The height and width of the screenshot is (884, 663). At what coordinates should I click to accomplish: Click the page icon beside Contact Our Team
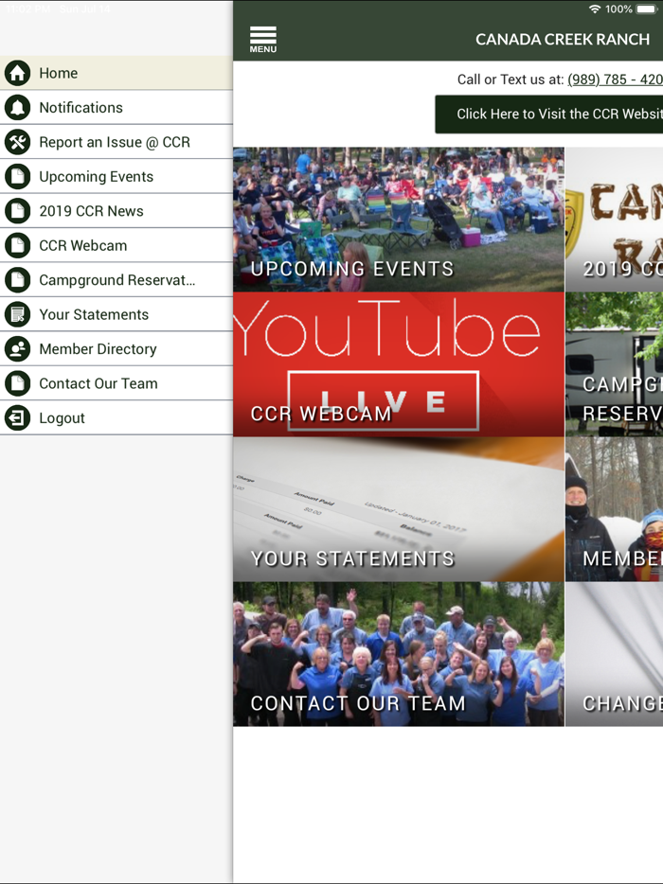[17, 383]
